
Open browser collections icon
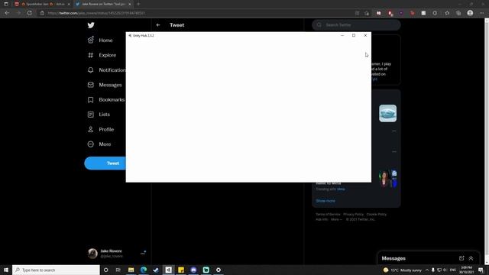click(458, 13)
